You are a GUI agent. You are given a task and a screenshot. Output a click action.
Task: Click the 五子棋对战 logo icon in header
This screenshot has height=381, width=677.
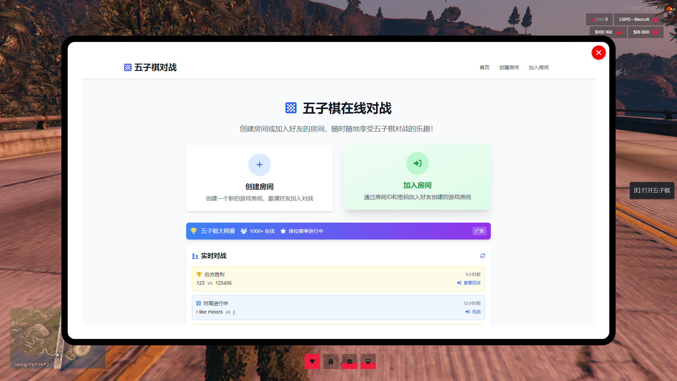click(x=128, y=67)
